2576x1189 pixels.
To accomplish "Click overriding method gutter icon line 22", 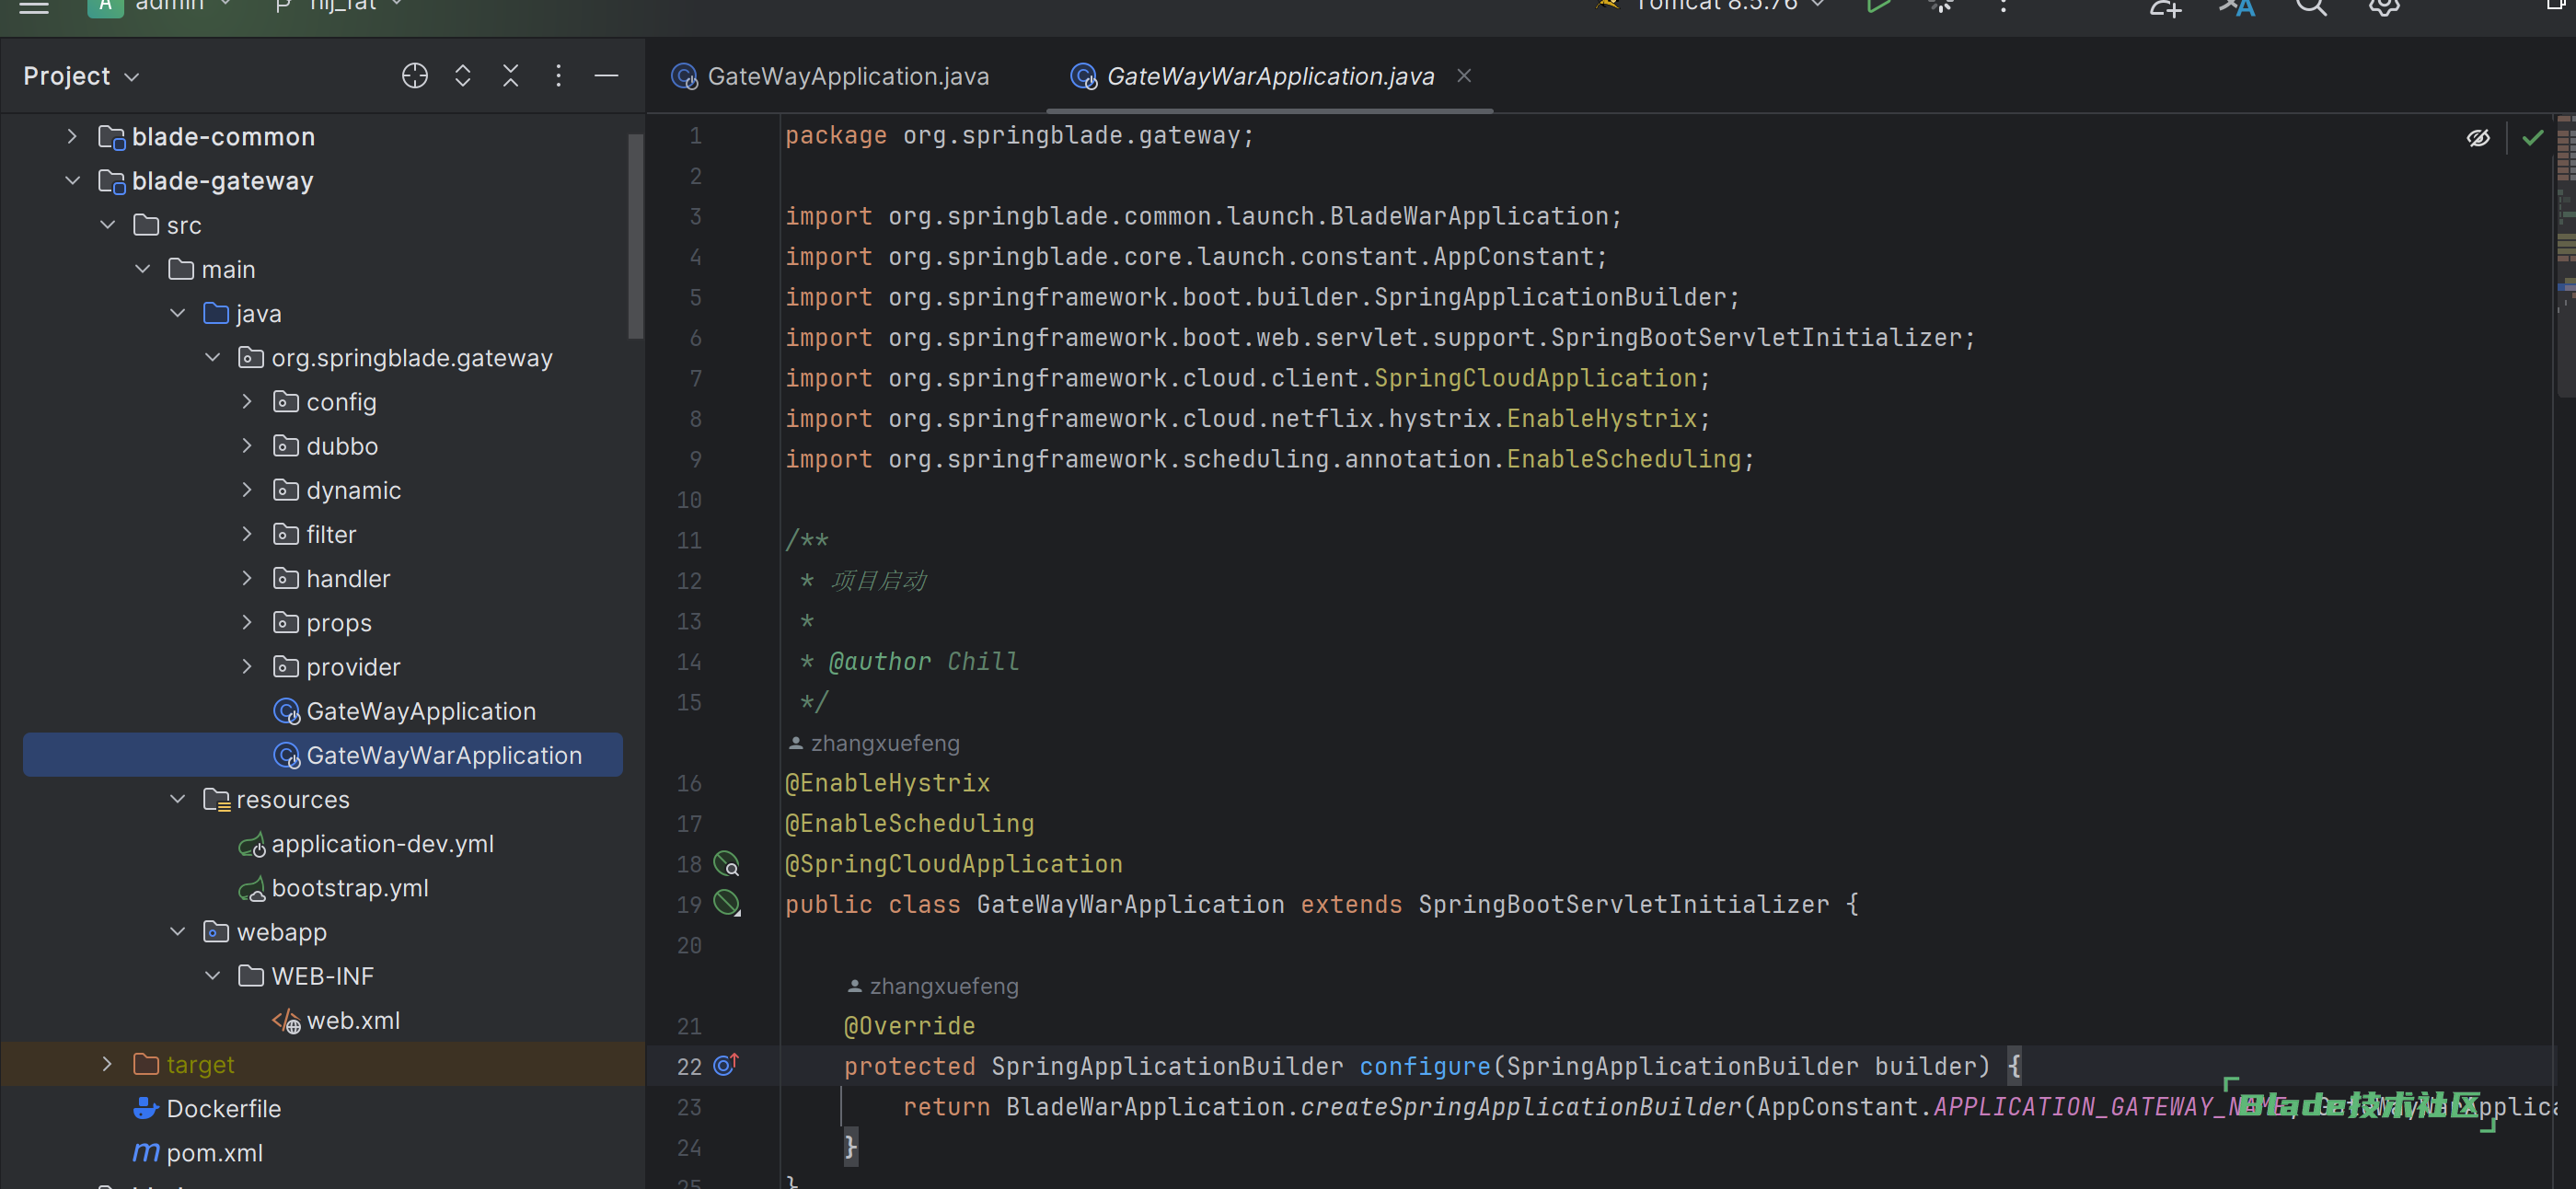I will pyautogui.click(x=726, y=1066).
